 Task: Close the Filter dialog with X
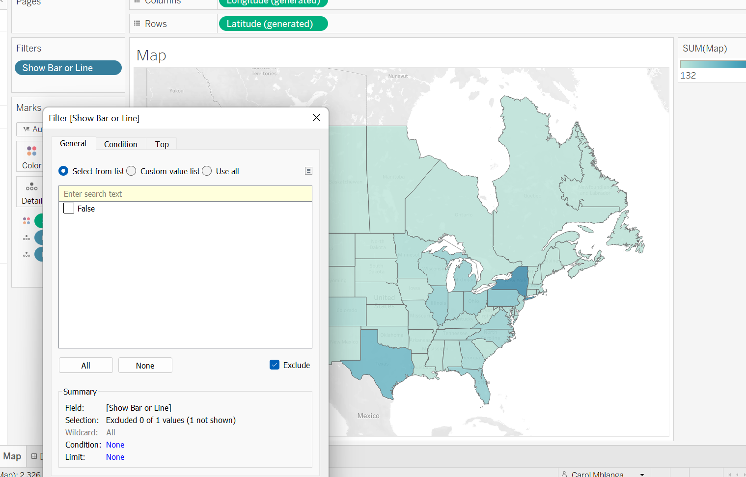tap(316, 118)
